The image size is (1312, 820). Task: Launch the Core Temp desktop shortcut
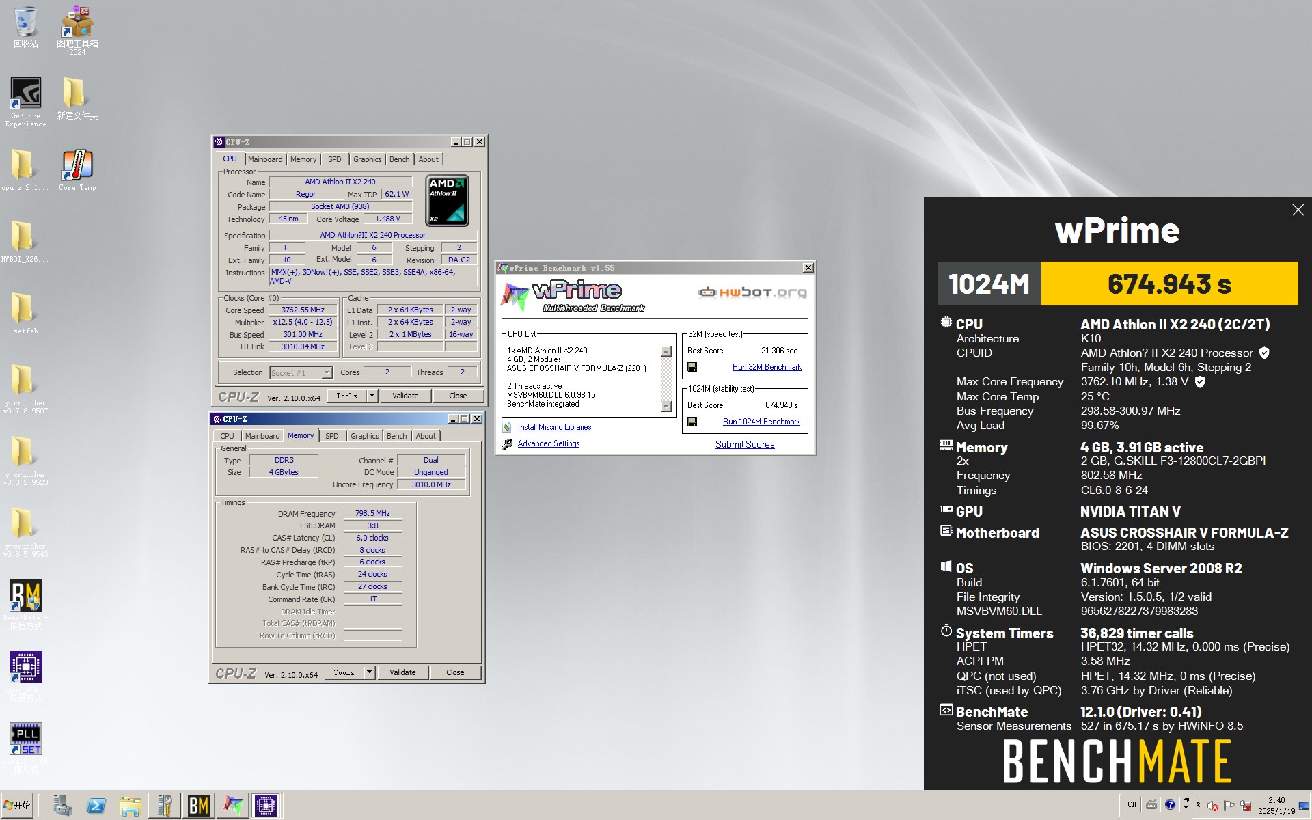[x=77, y=170]
